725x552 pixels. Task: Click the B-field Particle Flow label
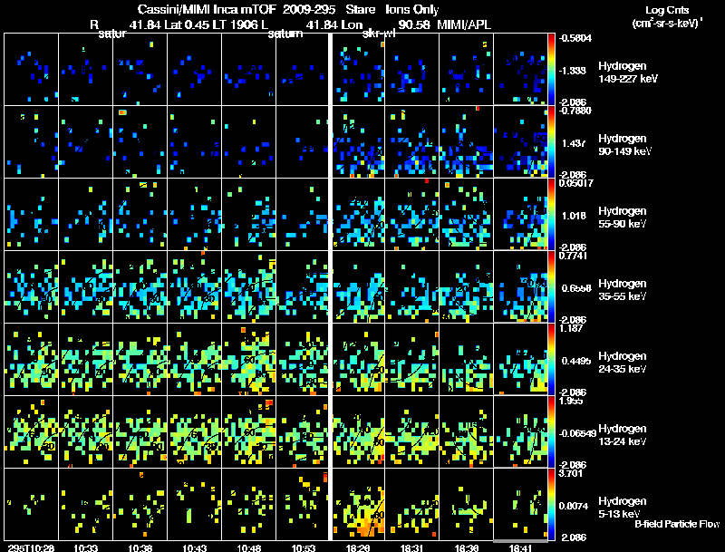677,524
